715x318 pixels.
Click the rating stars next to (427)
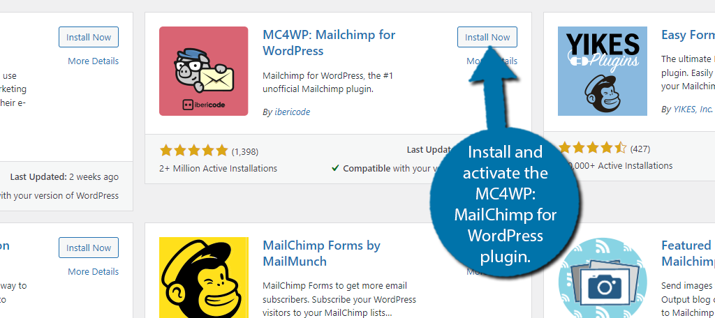click(x=592, y=148)
